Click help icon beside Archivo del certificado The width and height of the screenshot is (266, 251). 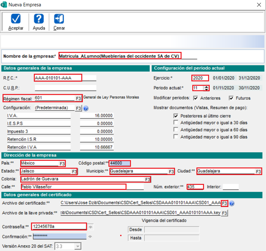coord(232,203)
